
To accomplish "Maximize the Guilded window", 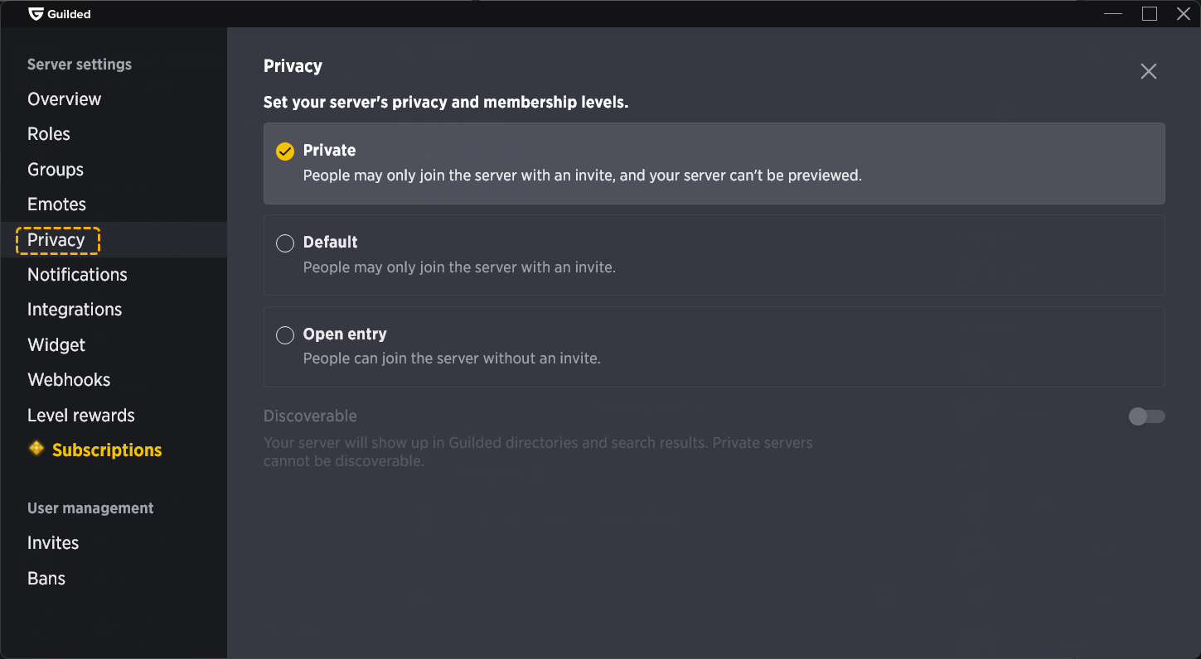I will pos(1149,13).
